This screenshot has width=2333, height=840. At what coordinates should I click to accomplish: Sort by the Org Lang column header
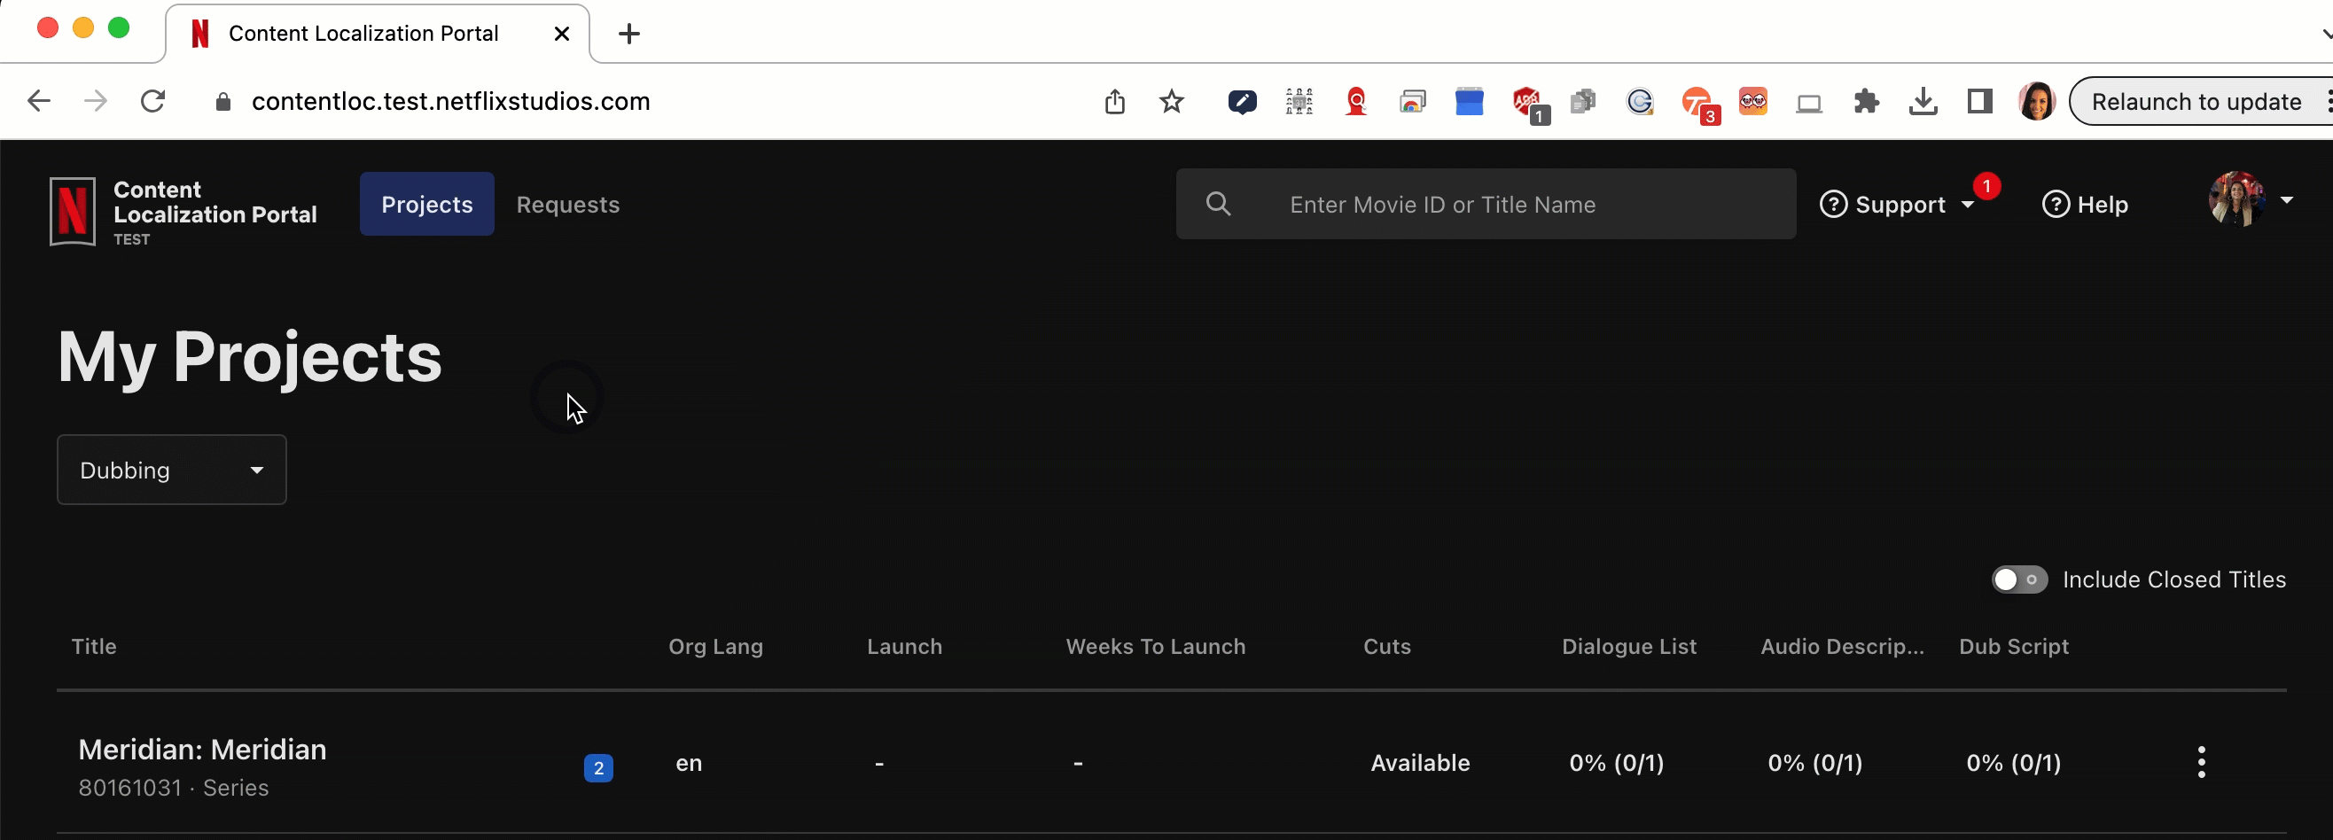[x=715, y=646]
